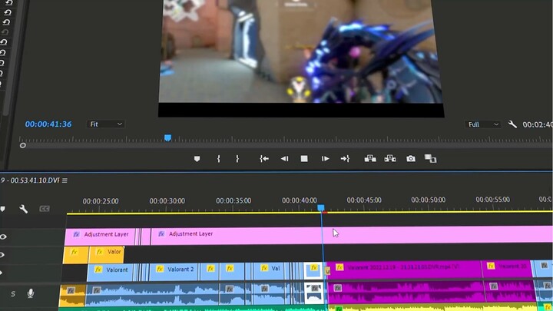Click the Go to Out button

tap(345, 159)
